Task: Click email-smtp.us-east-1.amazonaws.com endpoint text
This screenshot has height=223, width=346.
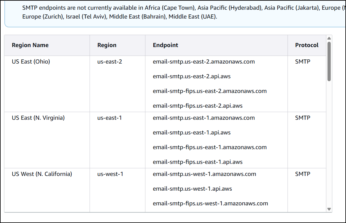Action: point(204,118)
